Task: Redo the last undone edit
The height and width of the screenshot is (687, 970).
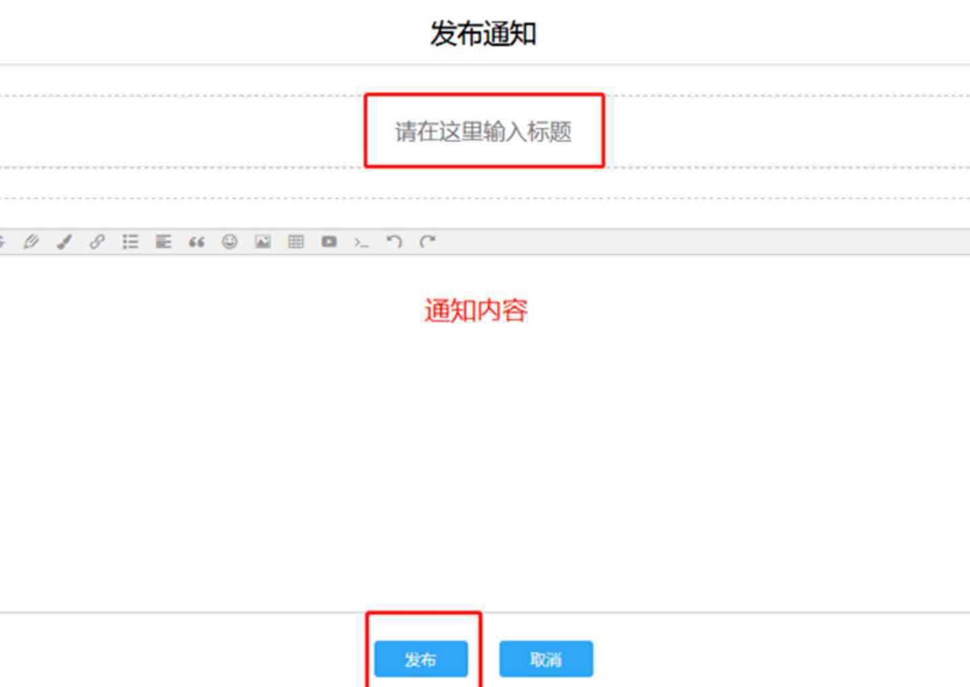Action: point(427,242)
